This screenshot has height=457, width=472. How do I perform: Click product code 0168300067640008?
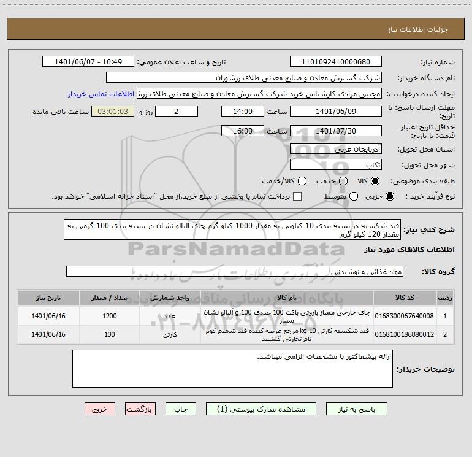click(x=405, y=316)
